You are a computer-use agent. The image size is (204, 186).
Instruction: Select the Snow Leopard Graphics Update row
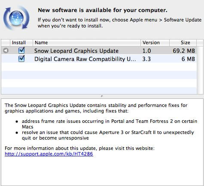pyautogui.click(x=99, y=51)
